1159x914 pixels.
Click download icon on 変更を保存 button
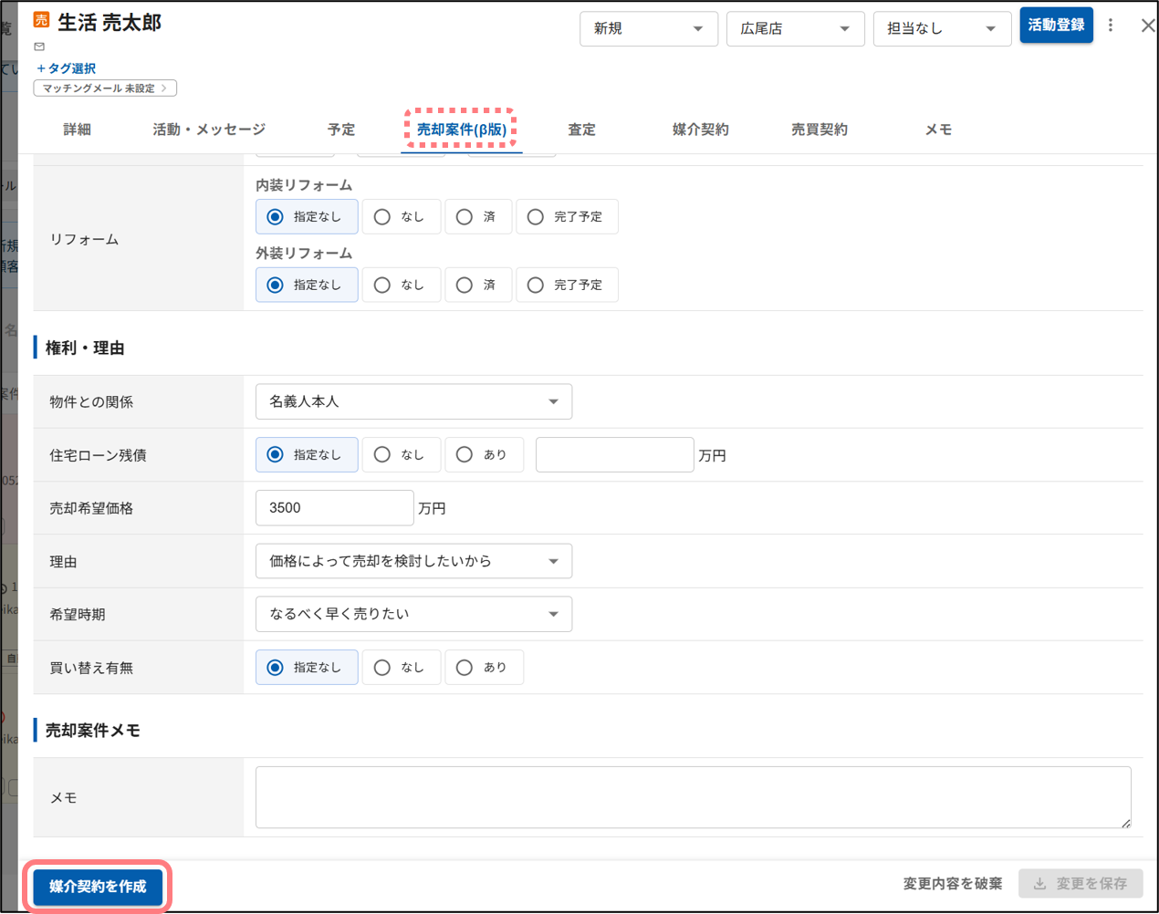[1039, 884]
